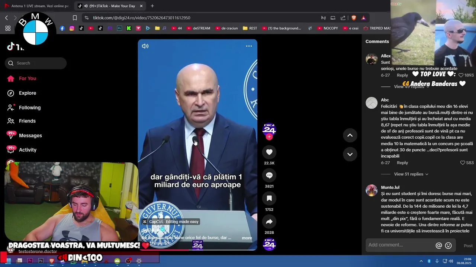The image size is (476, 267).
Task: Mute the TikTok video sound
Action: pos(145,46)
